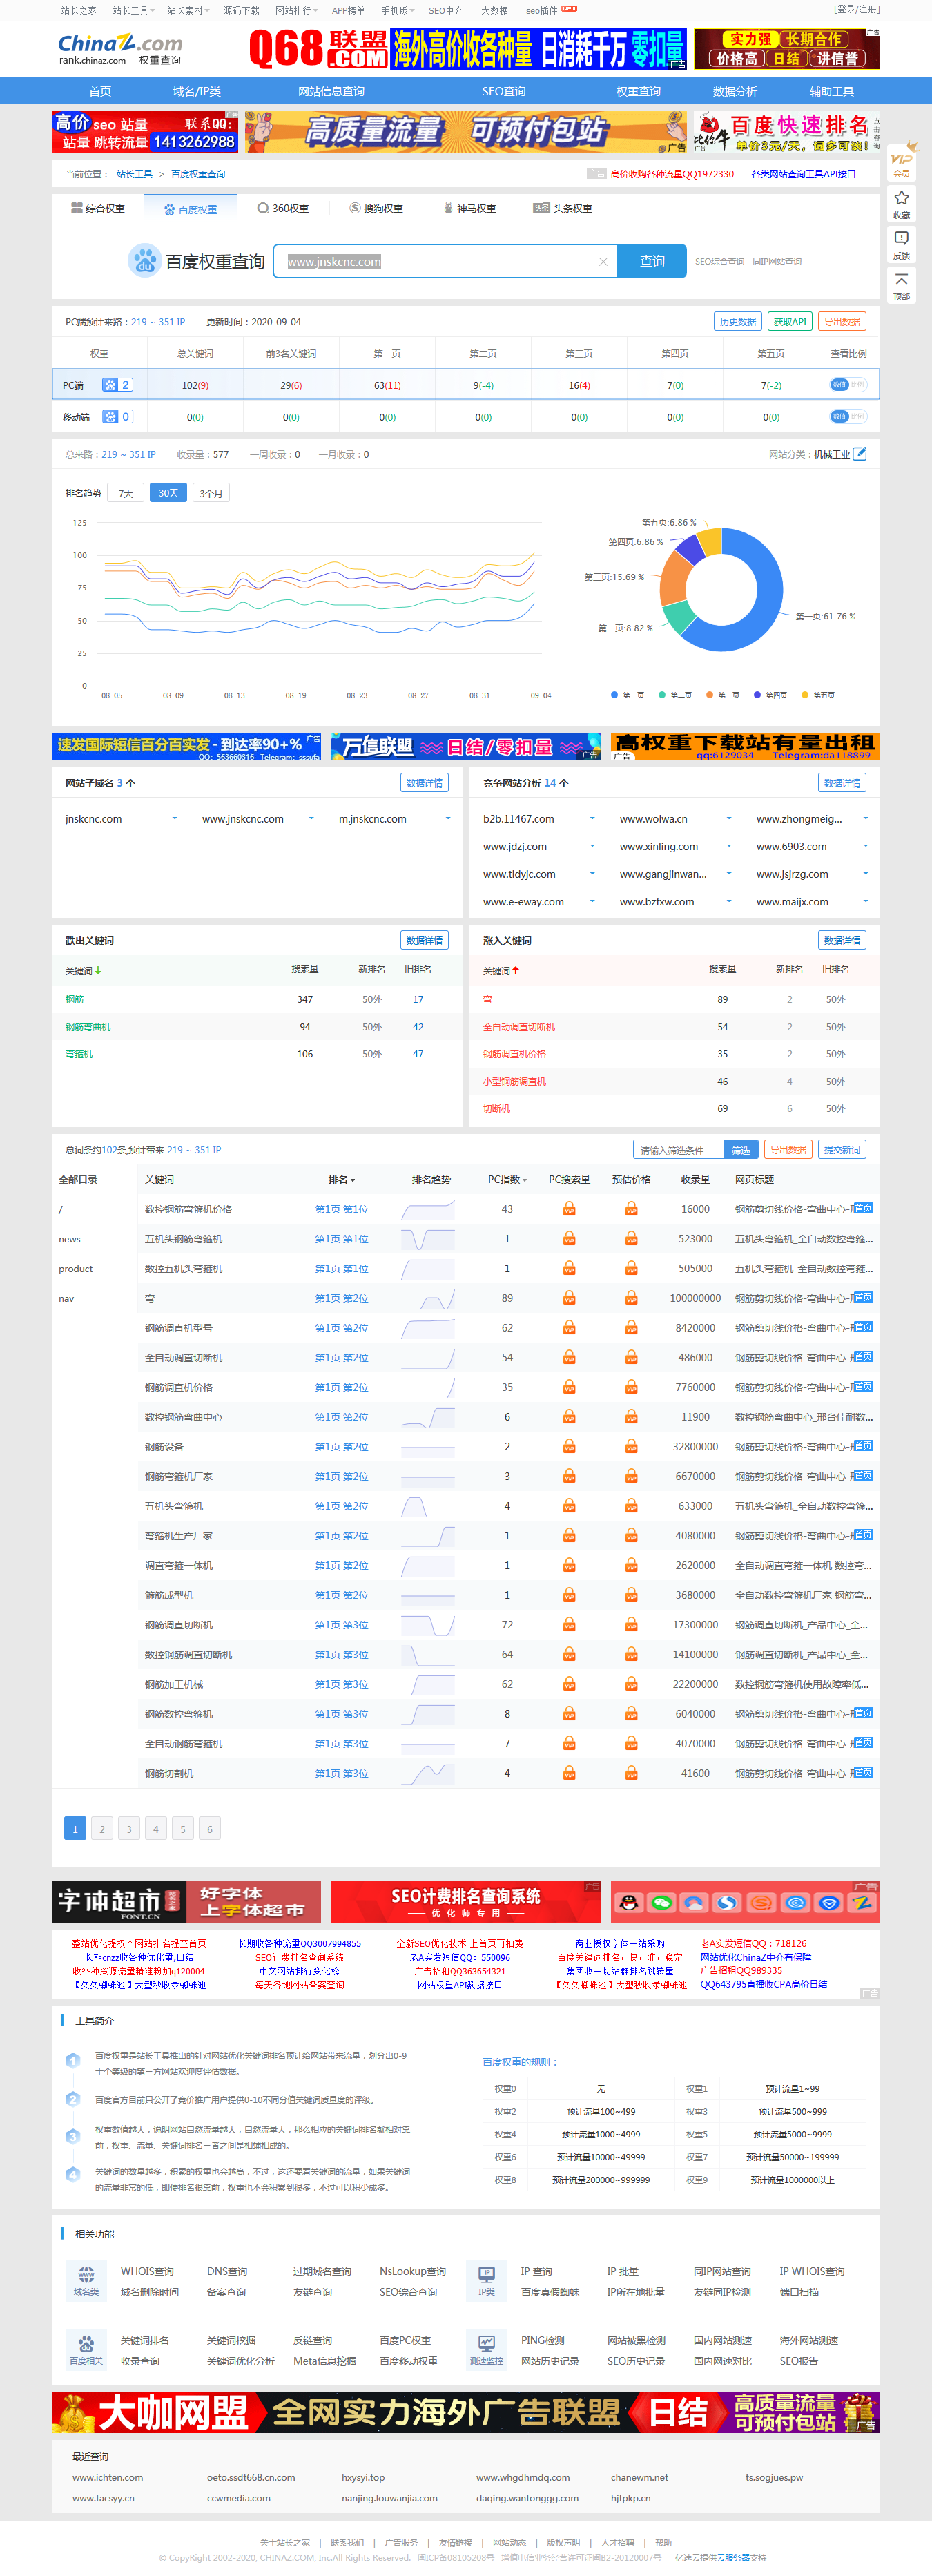Screen dimensions: 932x2576
Task: Select the product directory filter
Action: 75,1269
